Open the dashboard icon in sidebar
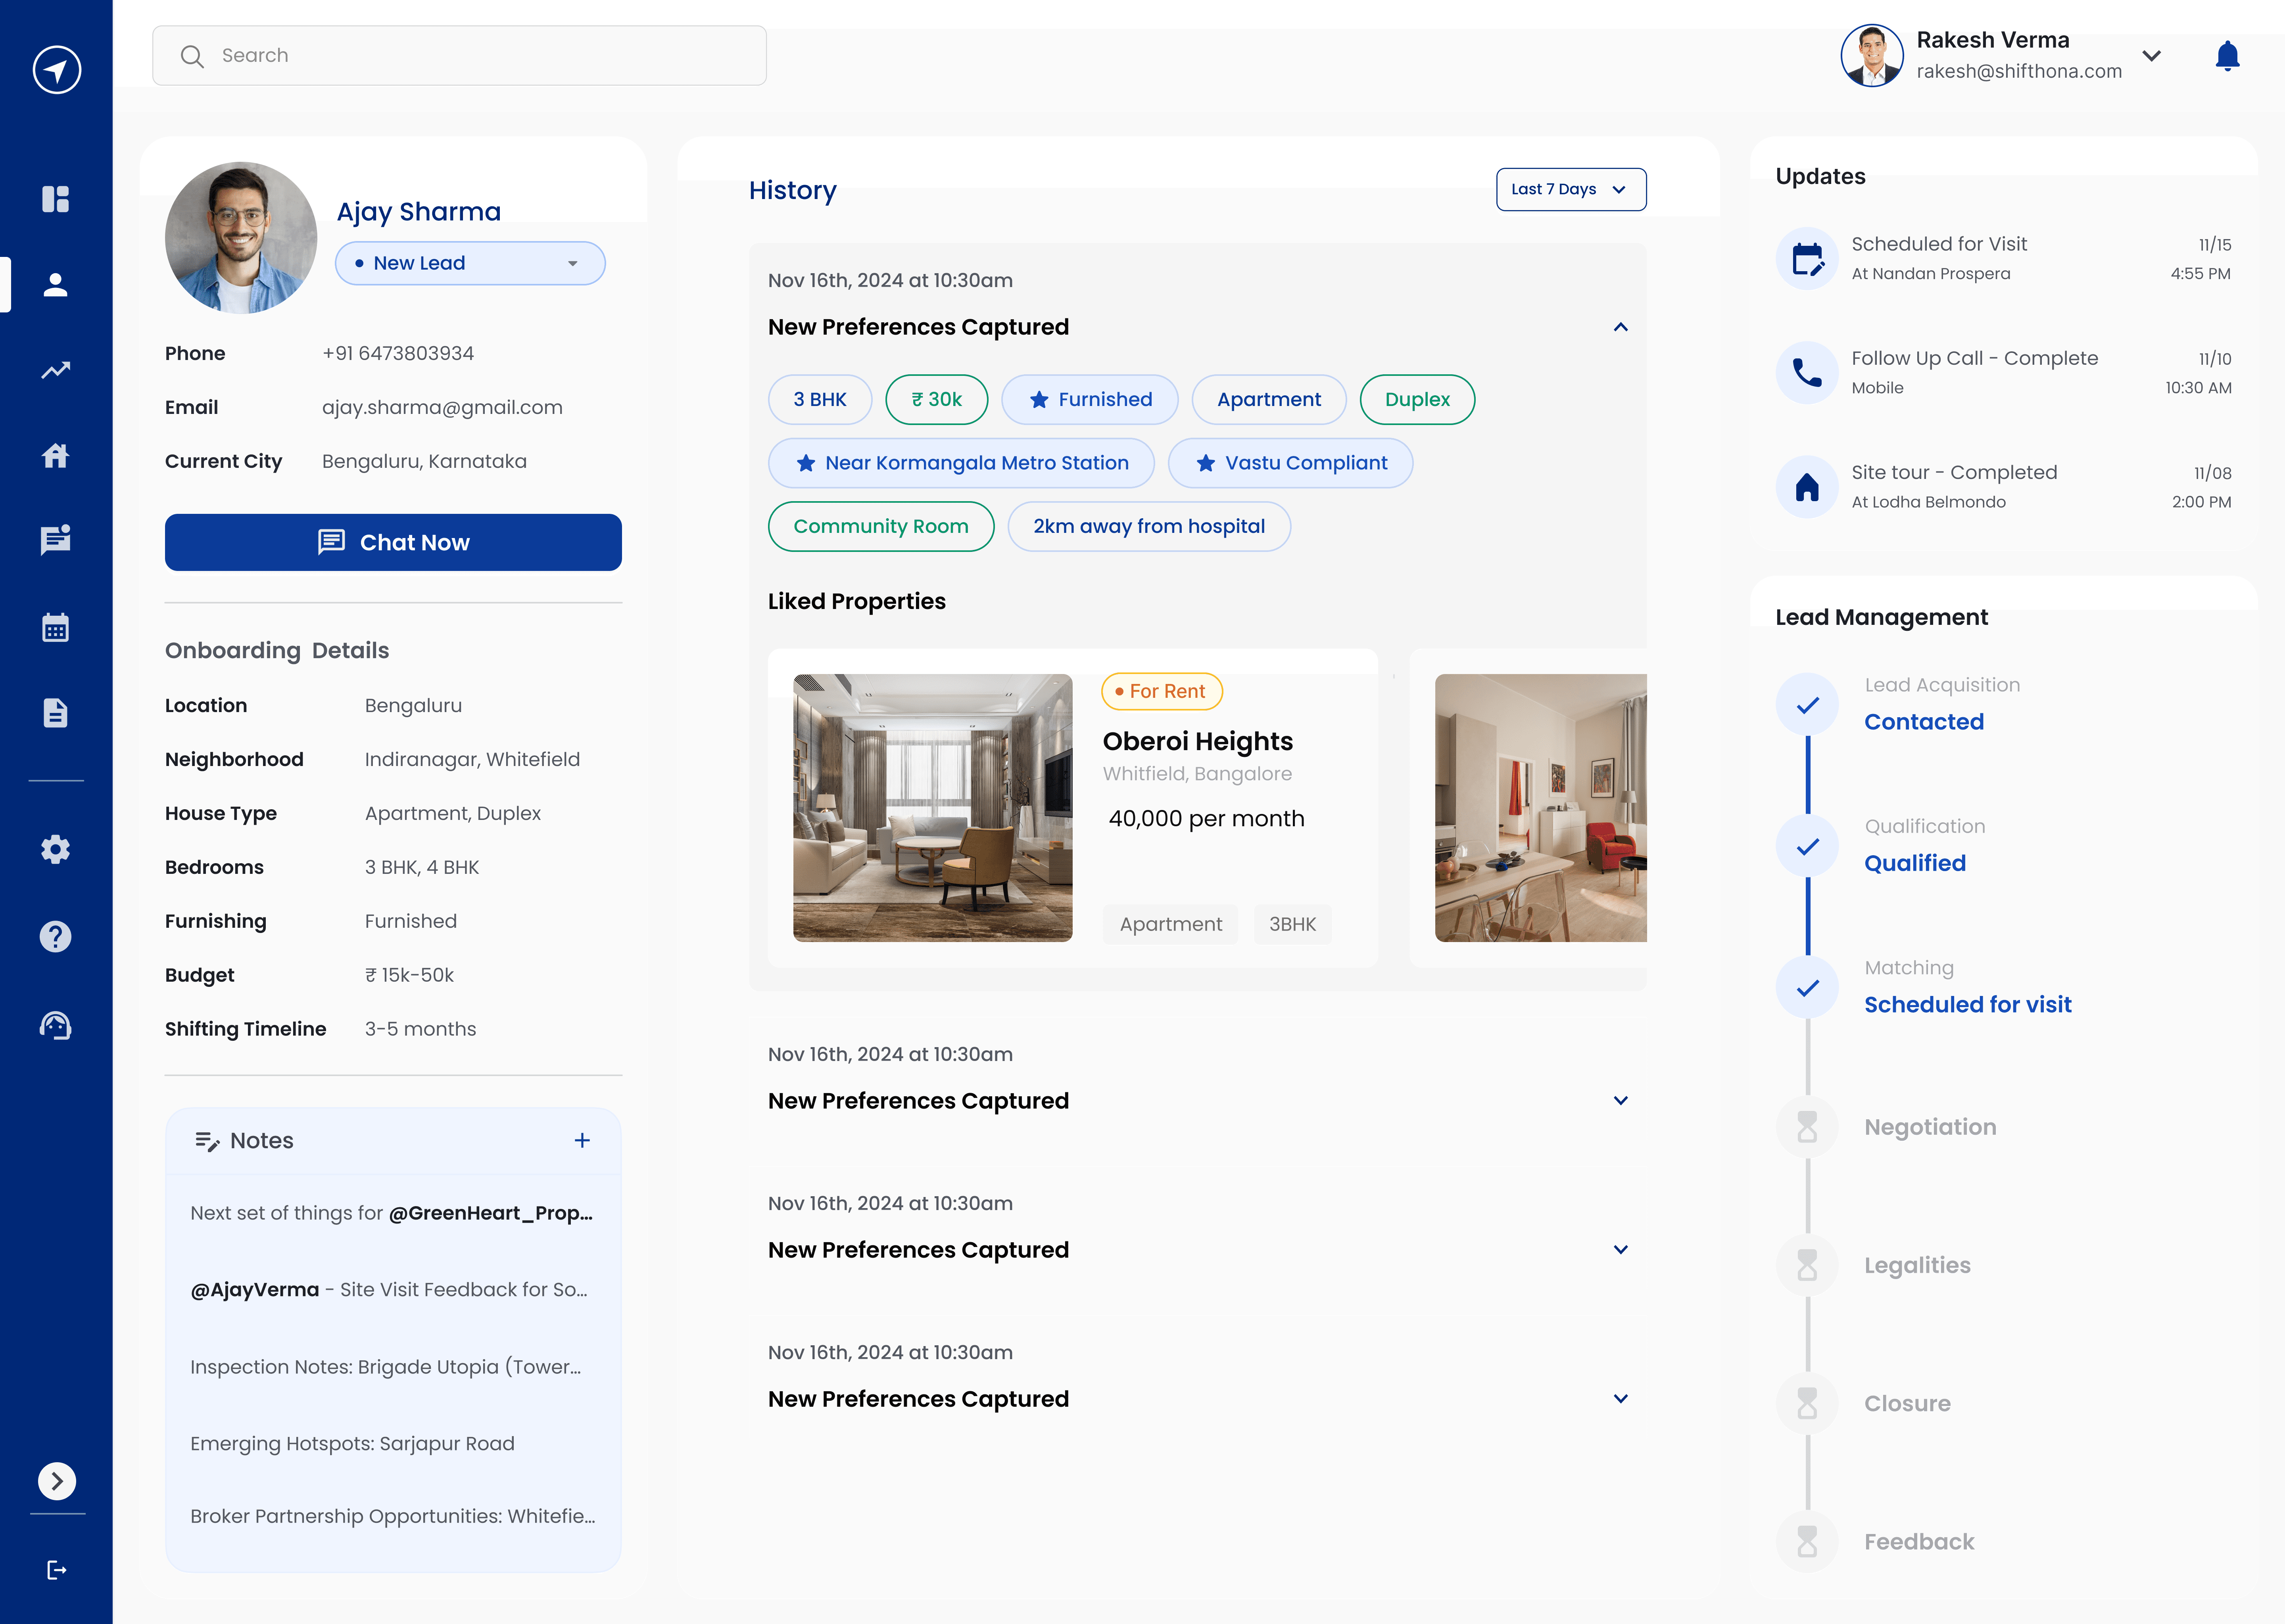Screen dimensions: 2285x1624 pyautogui.click(x=56, y=199)
